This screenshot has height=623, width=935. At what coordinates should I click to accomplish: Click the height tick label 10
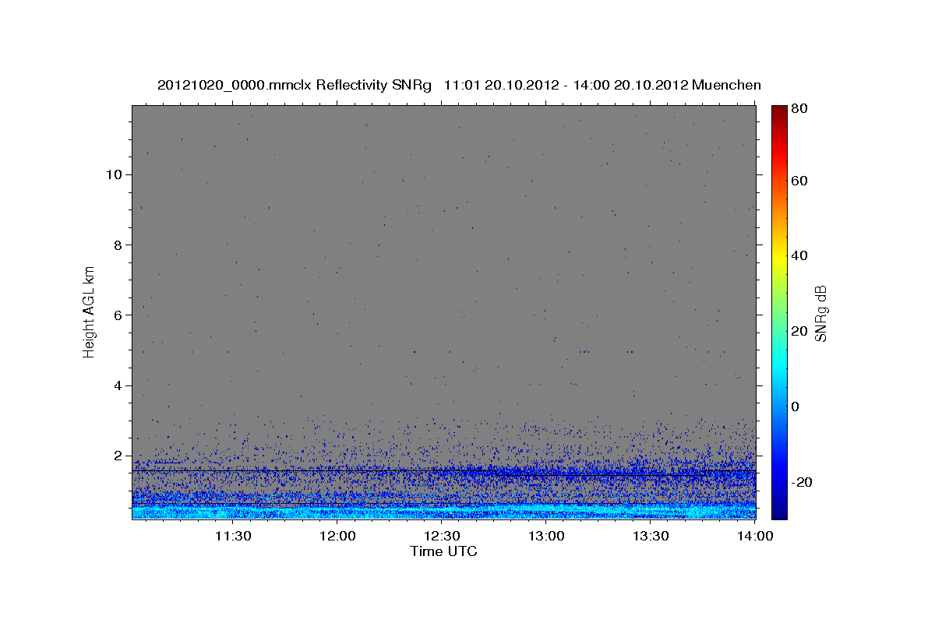click(x=114, y=174)
